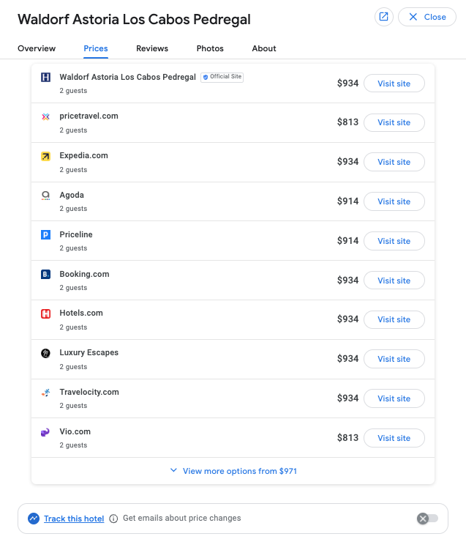Click the Luxury Escapes provider name
Screen dimensions: 466x542
tap(89, 352)
